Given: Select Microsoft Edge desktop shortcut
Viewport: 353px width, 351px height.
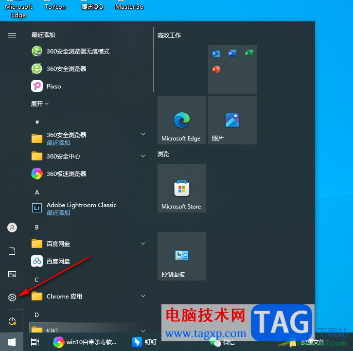Looking at the screenshot, I should [18, 9].
